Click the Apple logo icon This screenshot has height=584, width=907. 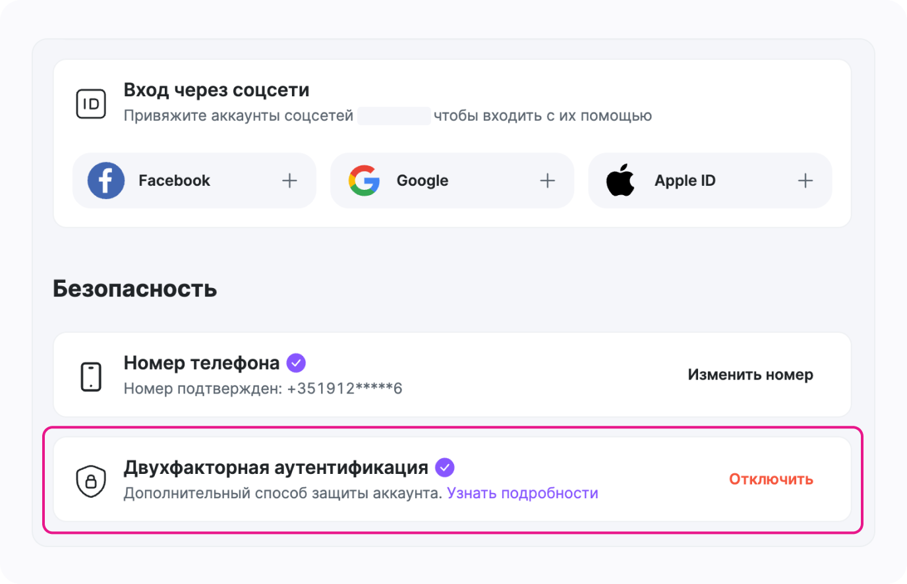point(620,181)
